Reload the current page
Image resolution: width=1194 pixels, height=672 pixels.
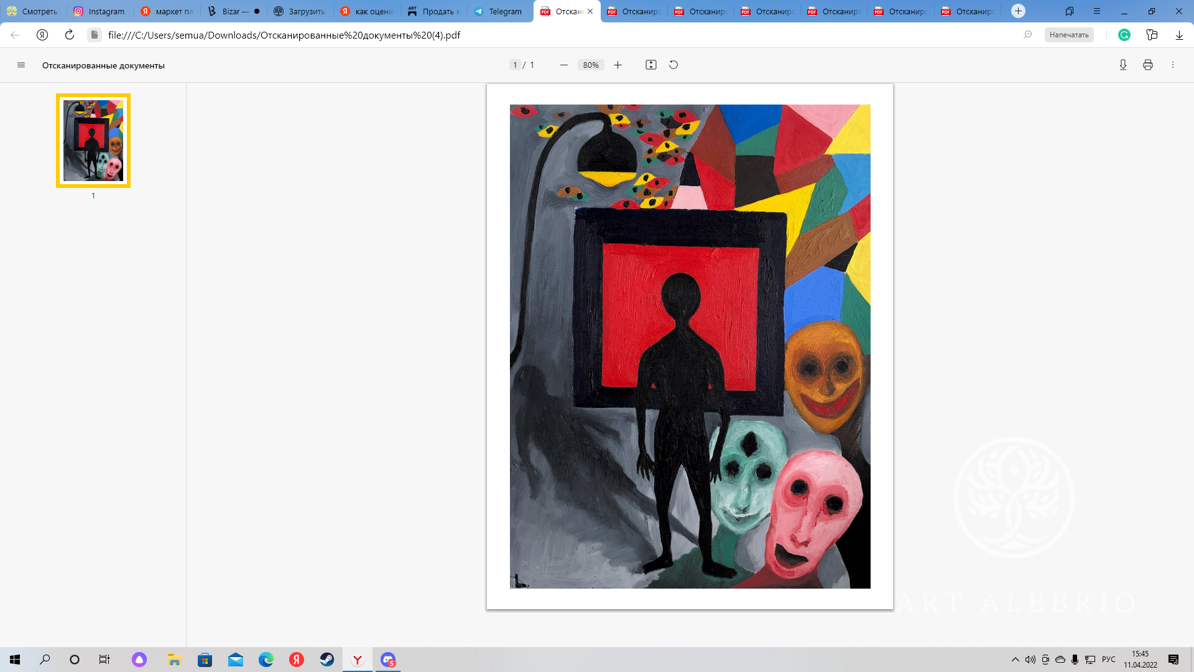(x=70, y=35)
